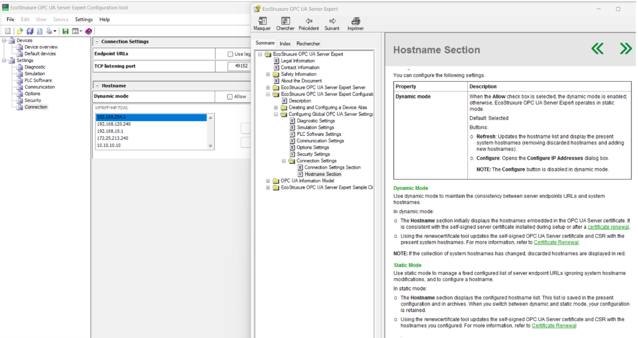Open the grid icon dropdown arrow
Viewport: 638px width, 338px height.
[81, 31]
